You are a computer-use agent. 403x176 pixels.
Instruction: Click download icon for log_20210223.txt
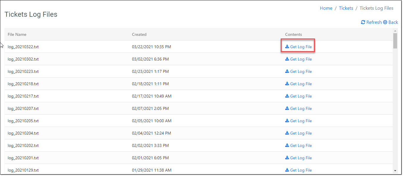287,71
